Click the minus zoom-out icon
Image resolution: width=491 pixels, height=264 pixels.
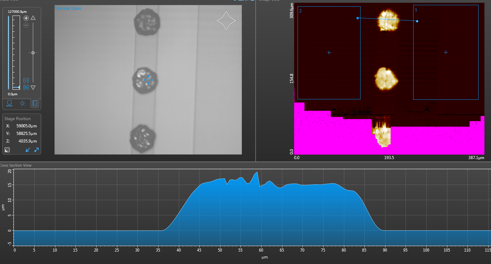point(26,25)
